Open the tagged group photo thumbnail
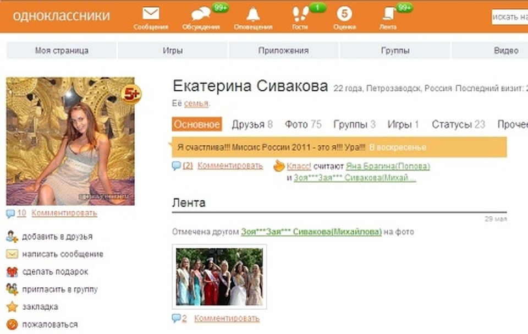 pyautogui.click(x=219, y=277)
